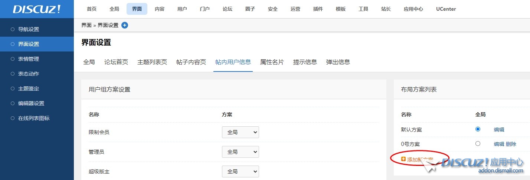Click the blue plus icon beside breadcrumb
Screen dimensions: 530x180
click(125, 25)
